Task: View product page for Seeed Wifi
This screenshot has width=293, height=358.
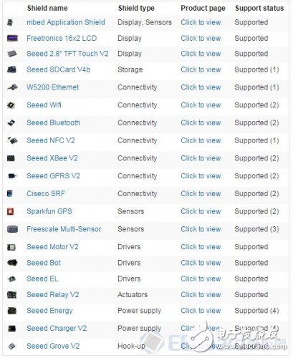Action: tap(201, 105)
